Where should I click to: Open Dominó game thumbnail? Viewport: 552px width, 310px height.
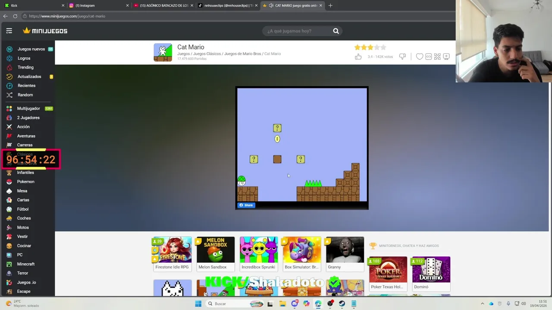[431, 270]
